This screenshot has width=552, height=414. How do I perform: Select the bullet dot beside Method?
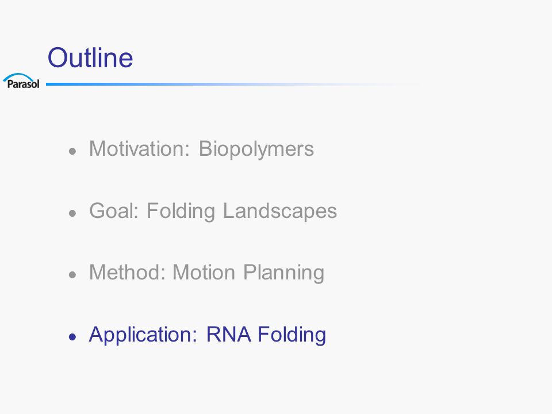click(x=72, y=275)
